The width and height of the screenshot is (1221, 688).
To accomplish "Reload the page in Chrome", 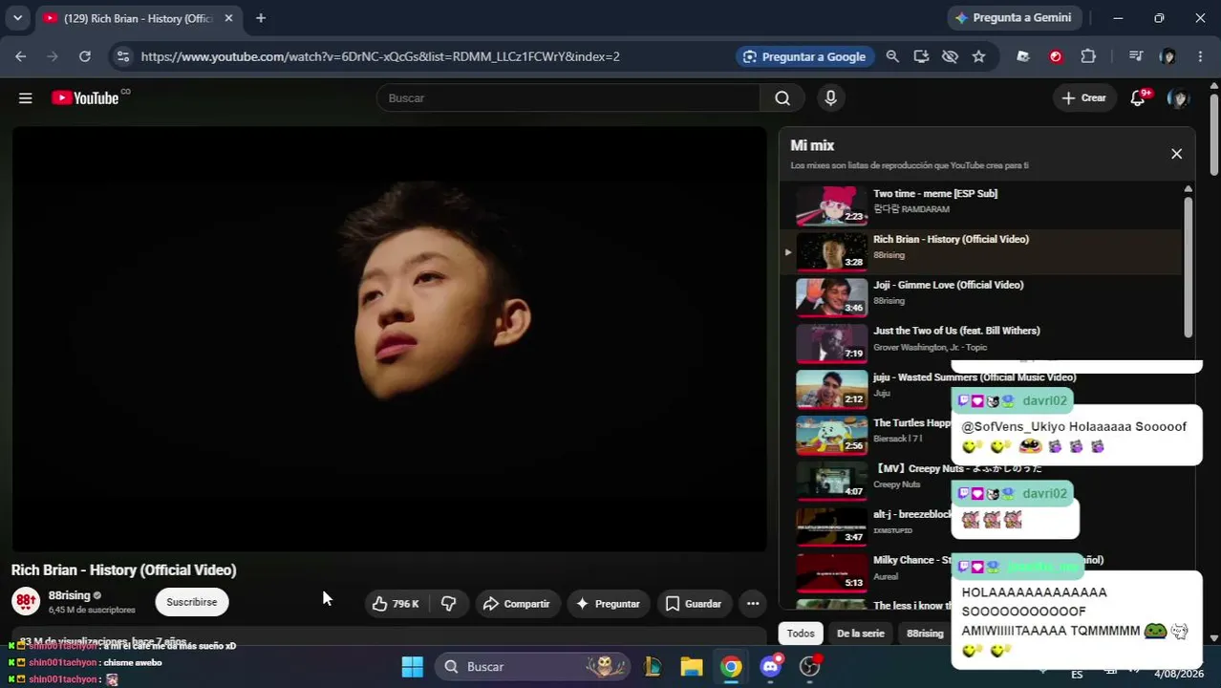I will pos(85,56).
